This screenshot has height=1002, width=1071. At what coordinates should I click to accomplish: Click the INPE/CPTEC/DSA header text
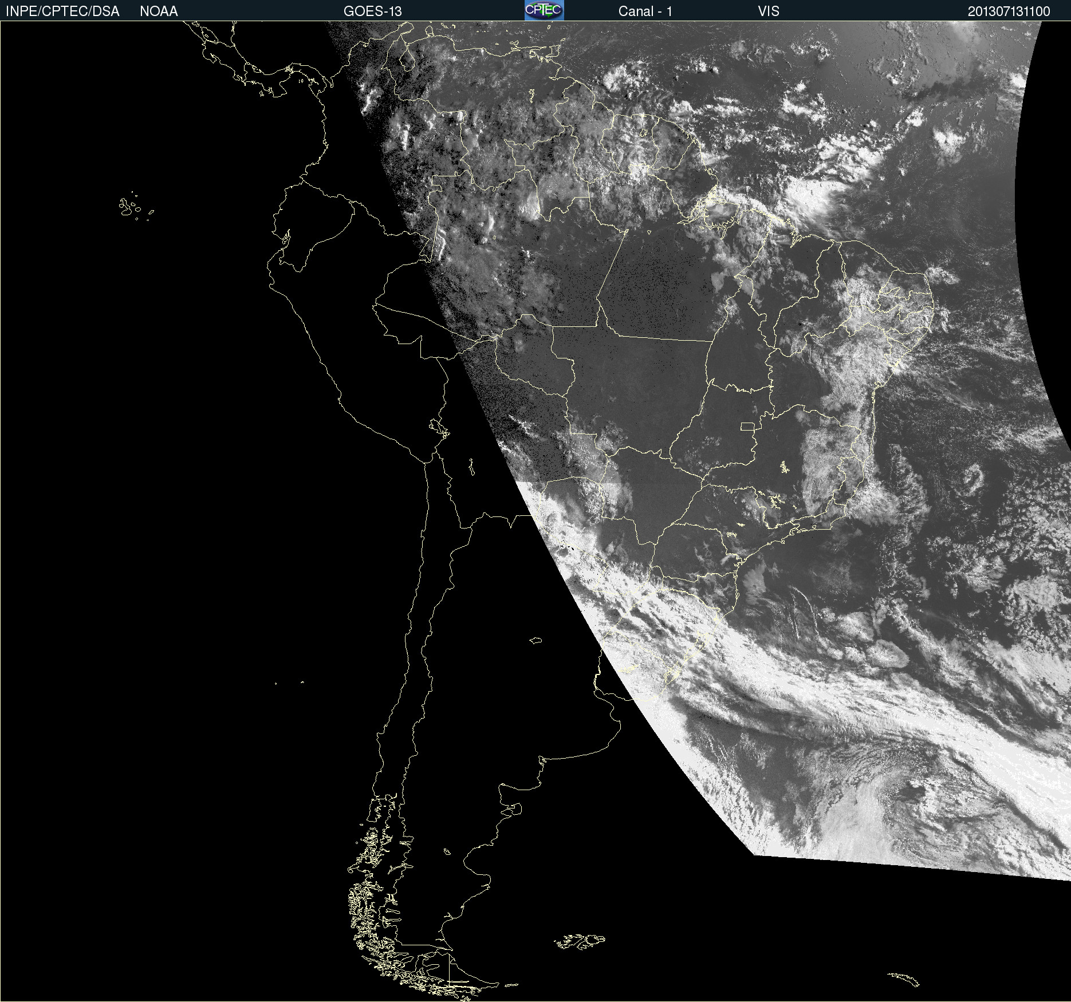coord(62,11)
